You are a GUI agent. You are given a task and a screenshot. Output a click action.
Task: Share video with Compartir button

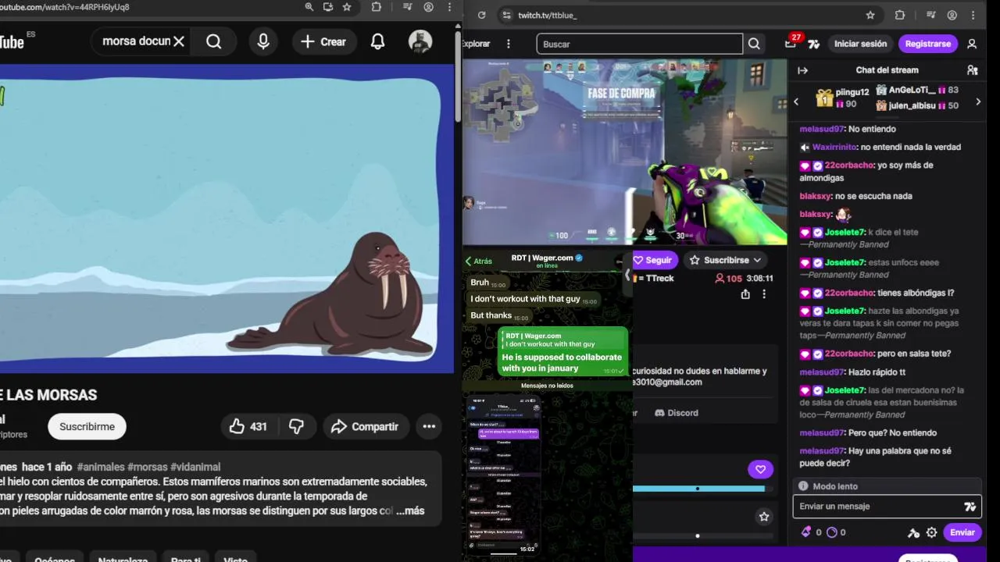click(365, 426)
